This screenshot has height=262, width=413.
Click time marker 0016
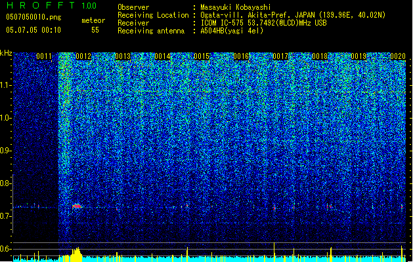tap(241, 56)
